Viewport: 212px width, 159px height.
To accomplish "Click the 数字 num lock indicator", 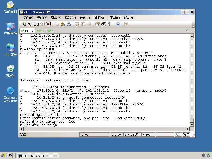I will point(186,135).
